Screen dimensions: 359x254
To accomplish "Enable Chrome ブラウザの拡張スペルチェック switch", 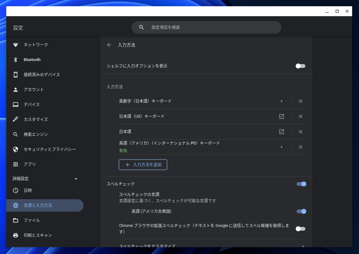I will 300,229.
